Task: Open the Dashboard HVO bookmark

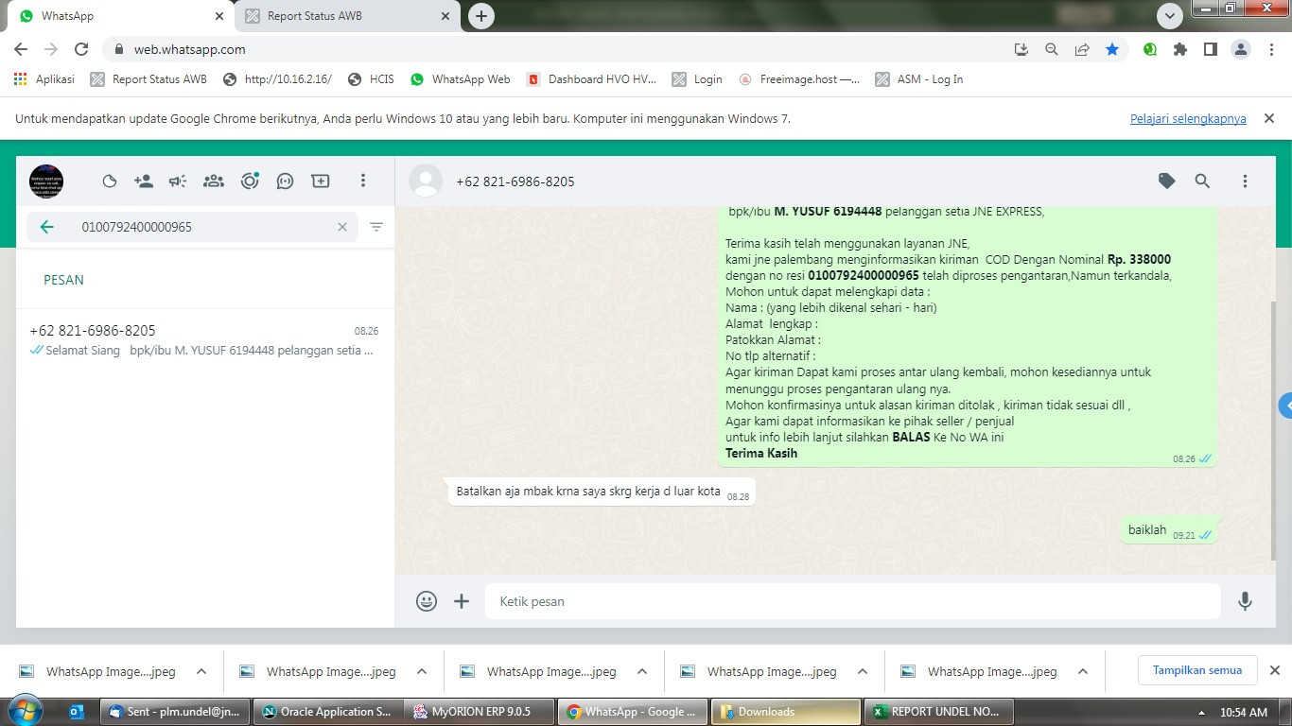Action: click(x=591, y=79)
